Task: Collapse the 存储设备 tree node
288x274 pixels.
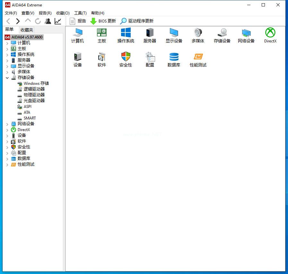Action: pos(7,78)
